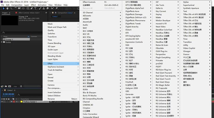This screenshot has width=214, height=118.
Task: Switch to Effect Controls Yellow Solid 1 tab
Action: (x=29, y=13)
